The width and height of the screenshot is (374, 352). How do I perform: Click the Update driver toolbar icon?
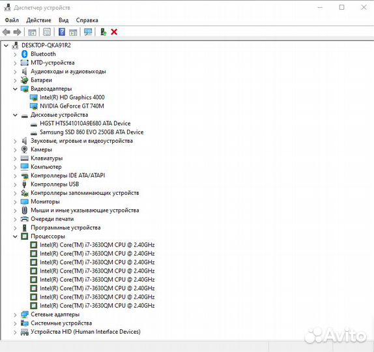(104, 32)
